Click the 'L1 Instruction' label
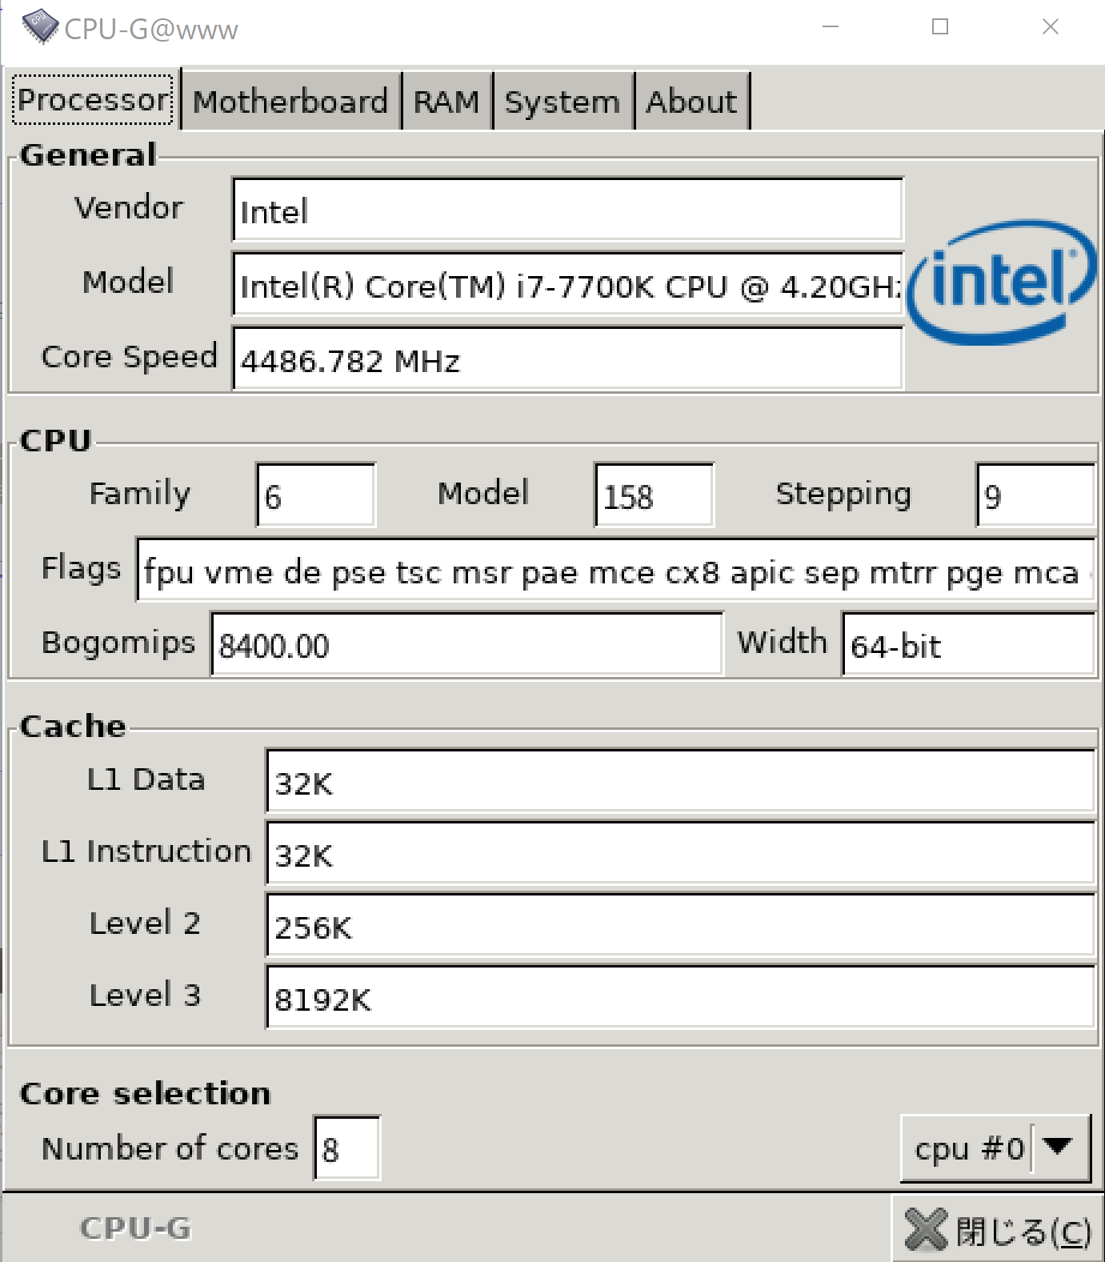Viewport: 1105px width, 1262px height. click(146, 851)
